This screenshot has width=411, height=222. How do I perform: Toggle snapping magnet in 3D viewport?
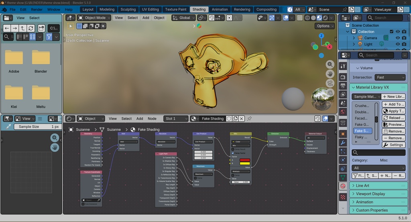(212, 18)
